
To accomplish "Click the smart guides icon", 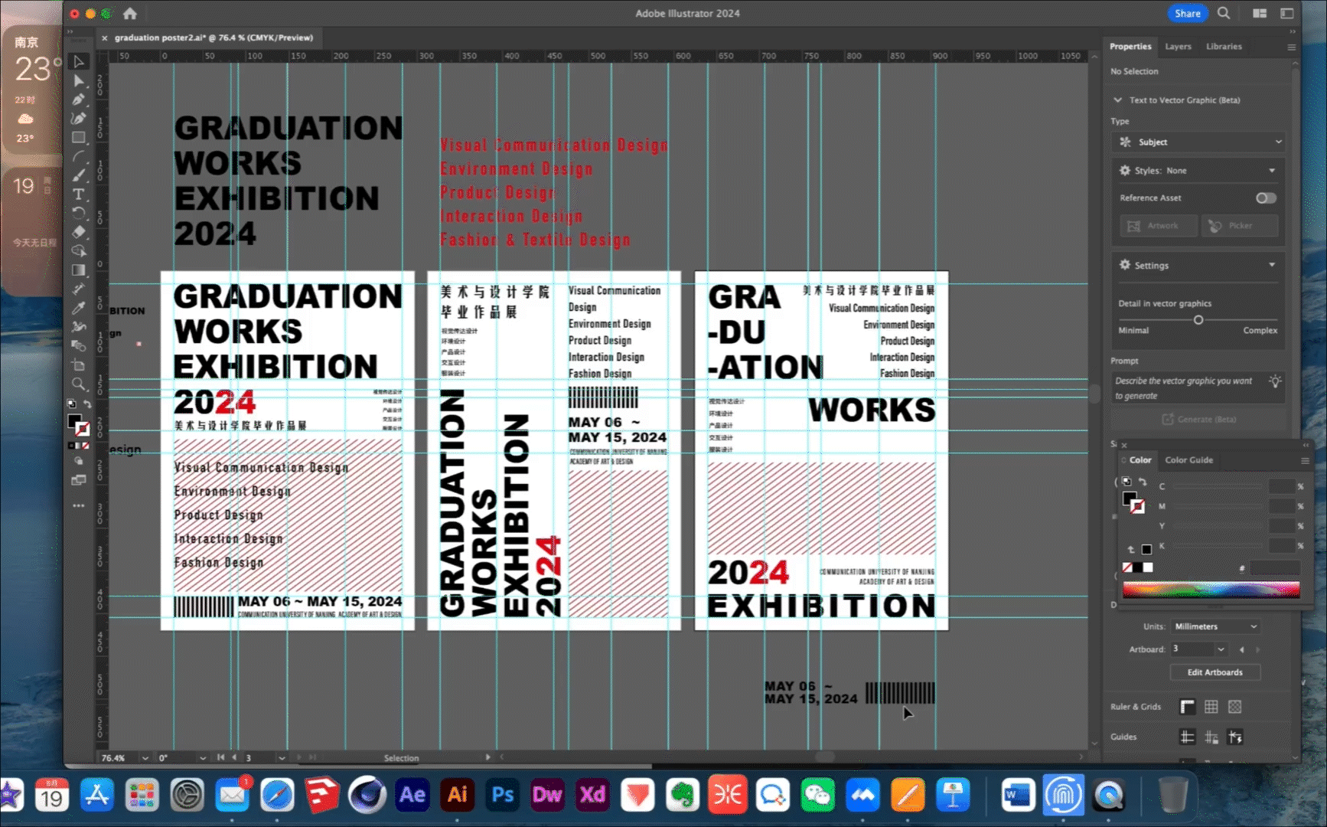I will (x=1234, y=737).
